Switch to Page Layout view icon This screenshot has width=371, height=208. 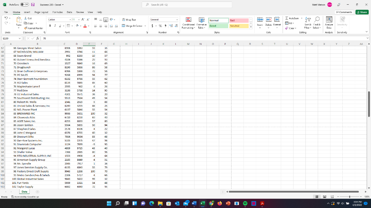pos(325,196)
